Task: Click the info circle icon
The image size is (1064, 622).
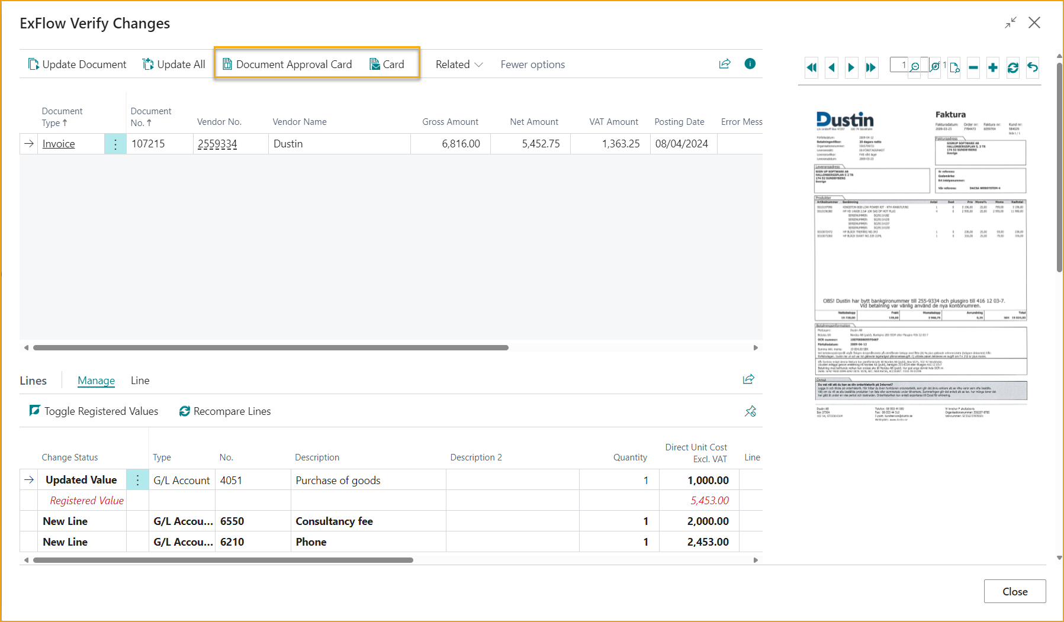Action: 750,64
